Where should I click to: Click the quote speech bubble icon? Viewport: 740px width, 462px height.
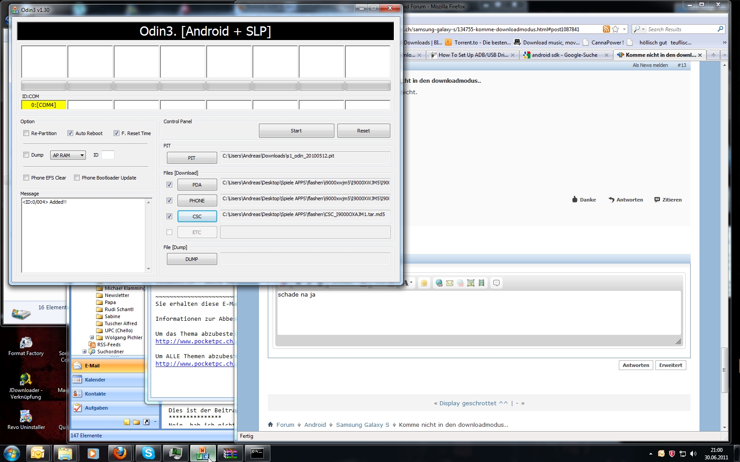point(496,283)
